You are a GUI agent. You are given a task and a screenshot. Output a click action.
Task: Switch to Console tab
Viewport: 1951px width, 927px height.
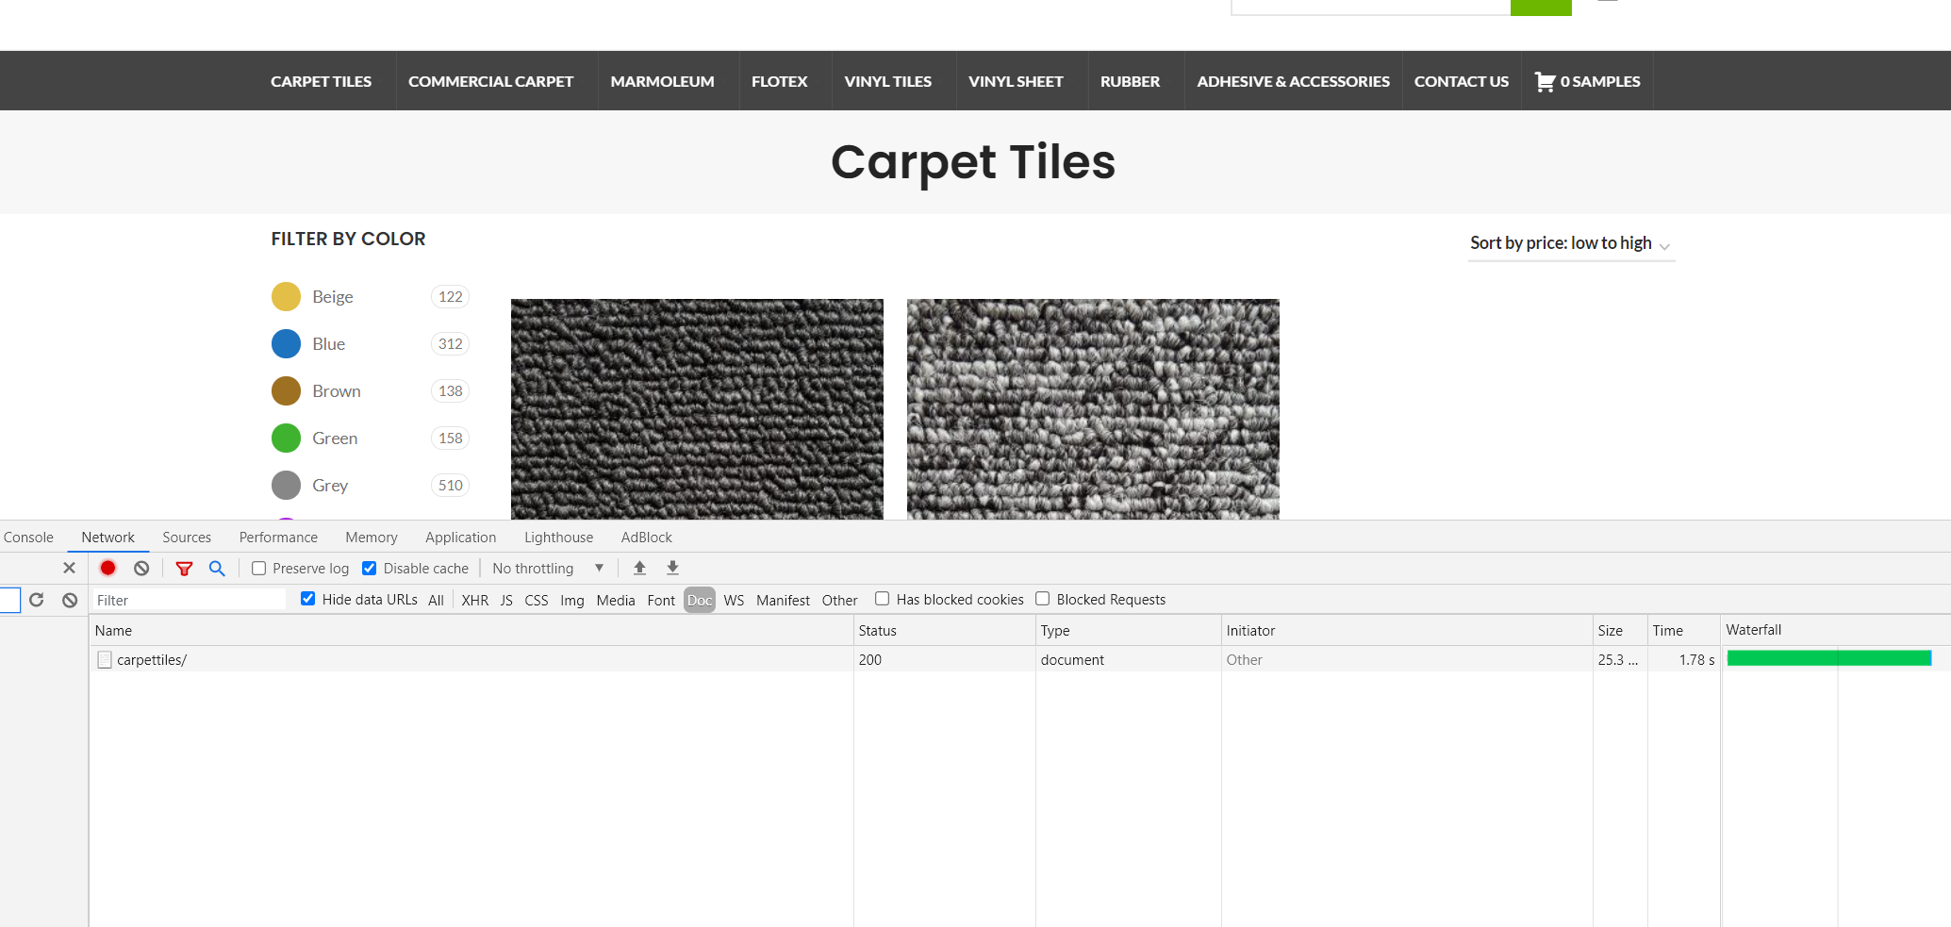point(28,537)
